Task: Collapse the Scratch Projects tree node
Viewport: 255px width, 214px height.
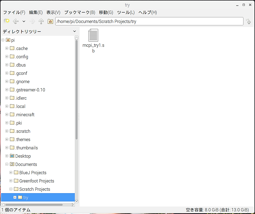Action: (11, 189)
